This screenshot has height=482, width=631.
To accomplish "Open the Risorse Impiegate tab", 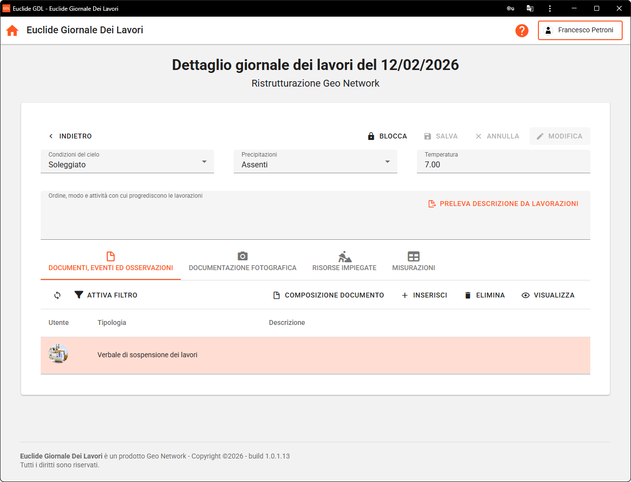I will coord(344,262).
